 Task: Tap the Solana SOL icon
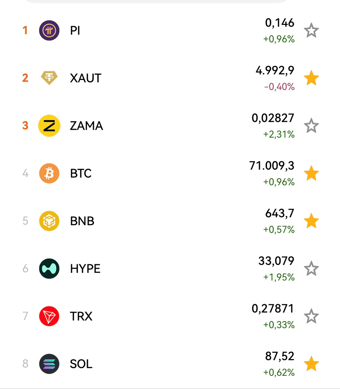[49, 364]
